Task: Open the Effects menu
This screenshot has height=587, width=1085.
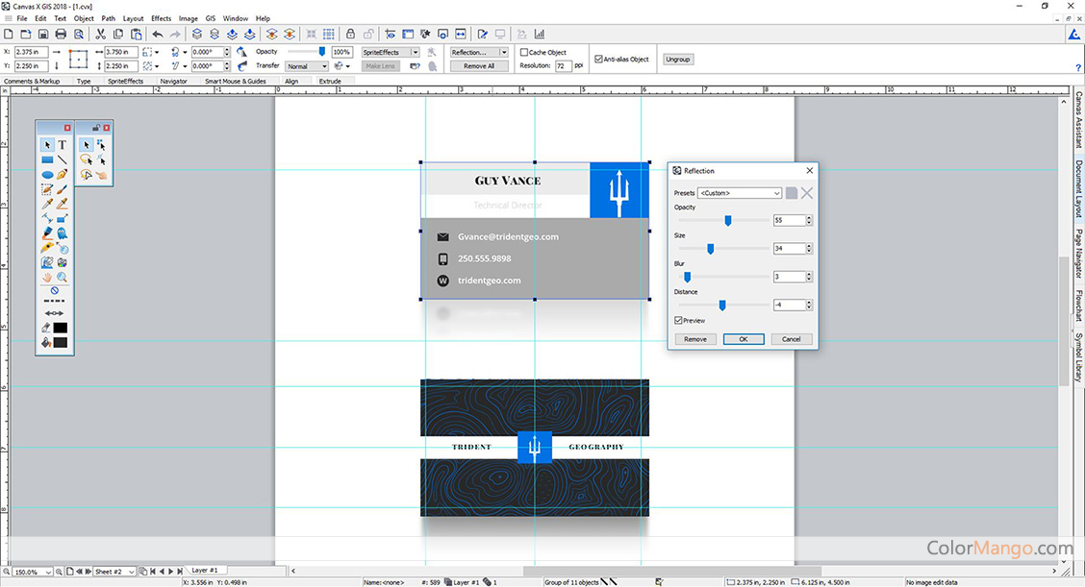Action: pos(161,18)
